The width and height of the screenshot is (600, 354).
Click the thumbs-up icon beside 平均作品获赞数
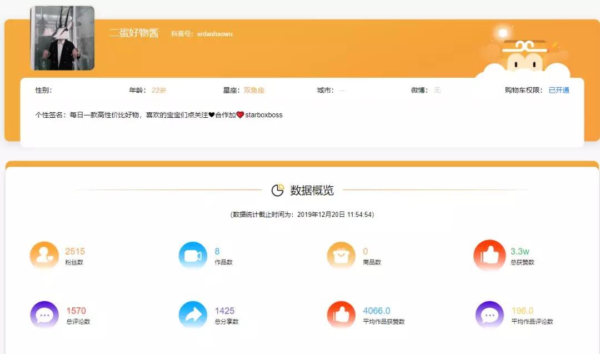tap(341, 314)
